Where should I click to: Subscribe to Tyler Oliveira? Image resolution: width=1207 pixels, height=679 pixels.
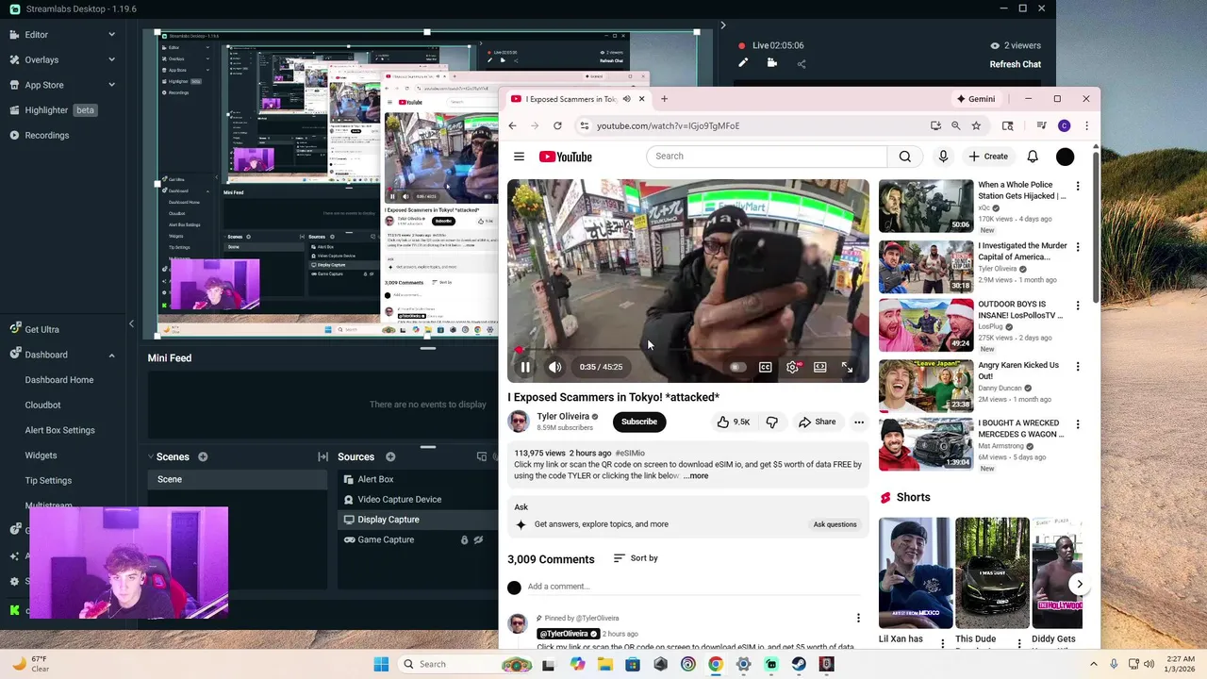point(638,422)
